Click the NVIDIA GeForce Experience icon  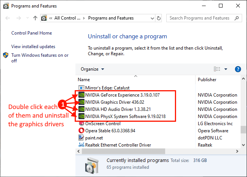click(x=81, y=95)
